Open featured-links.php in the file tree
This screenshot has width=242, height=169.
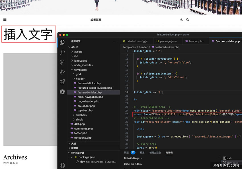94,83
